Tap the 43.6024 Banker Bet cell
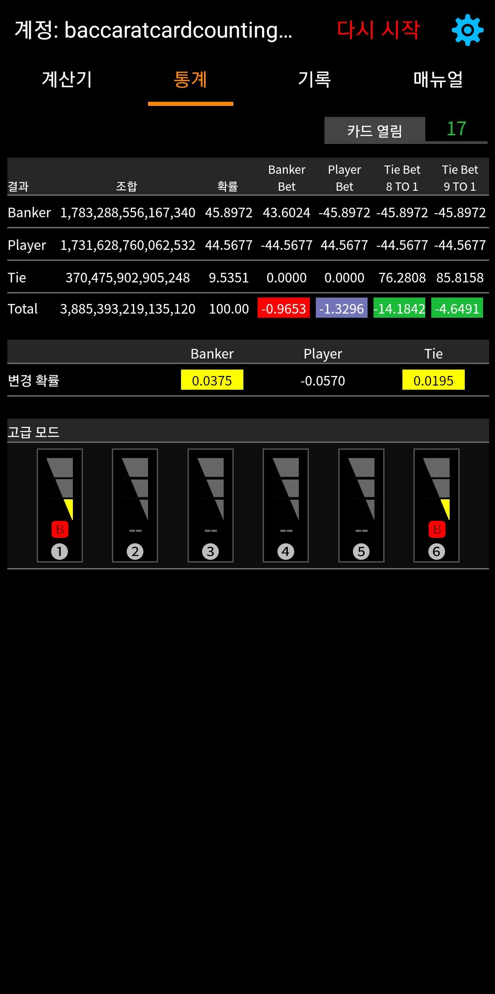The image size is (495, 994). (286, 213)
